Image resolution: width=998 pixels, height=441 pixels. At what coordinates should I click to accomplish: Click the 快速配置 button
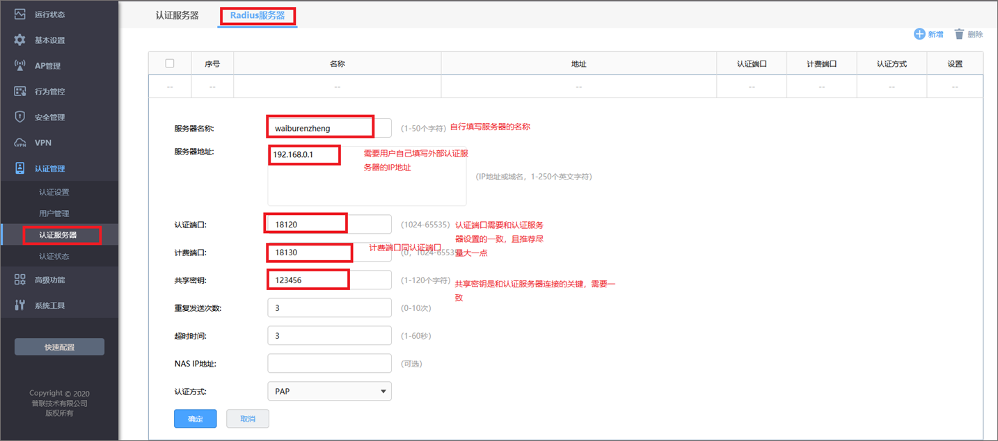coord(59,347)
